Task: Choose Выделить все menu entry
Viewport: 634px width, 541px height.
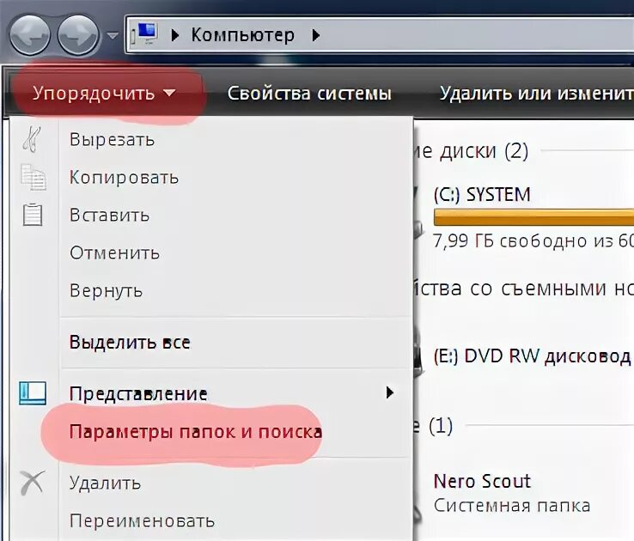Action: click(130, 343)
